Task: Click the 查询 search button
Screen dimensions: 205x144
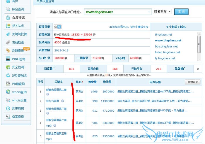Action: [181, 12]
